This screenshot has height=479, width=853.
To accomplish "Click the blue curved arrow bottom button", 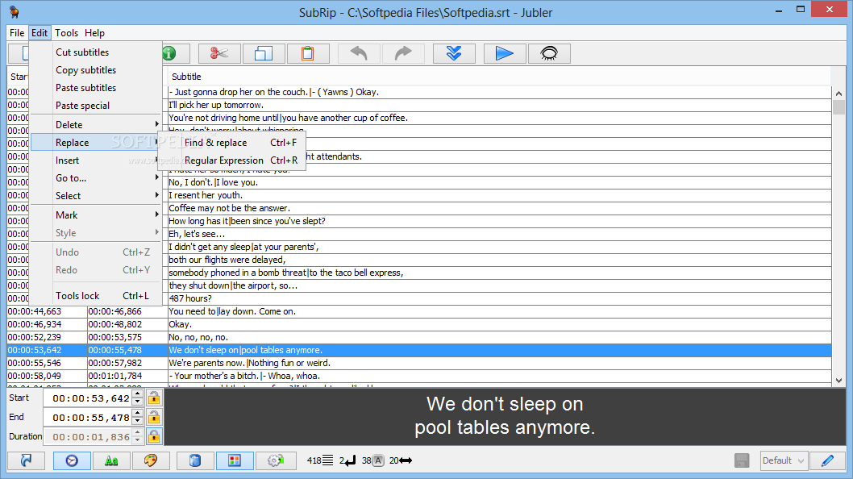I will click(x=26, y=460).
